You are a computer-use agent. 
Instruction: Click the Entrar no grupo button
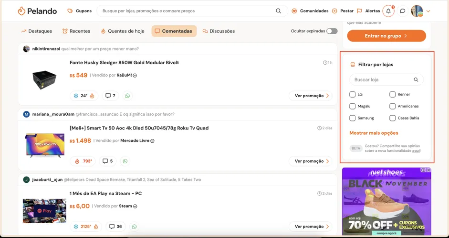click(386, 36)
